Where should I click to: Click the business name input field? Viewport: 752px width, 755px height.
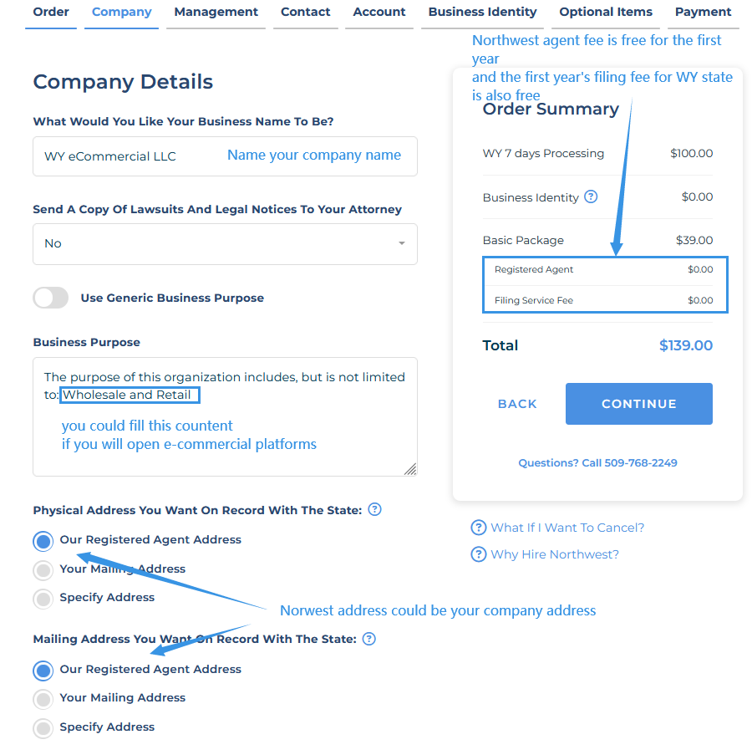[x=225, y=156]
